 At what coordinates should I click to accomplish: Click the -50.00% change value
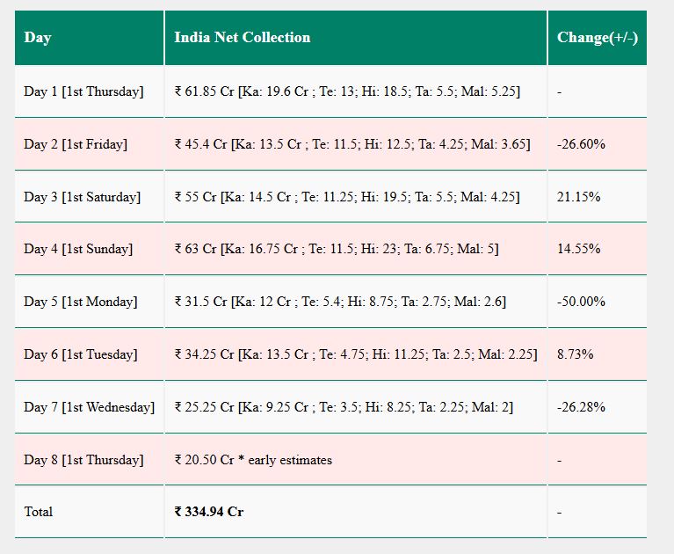click(581, 302)
